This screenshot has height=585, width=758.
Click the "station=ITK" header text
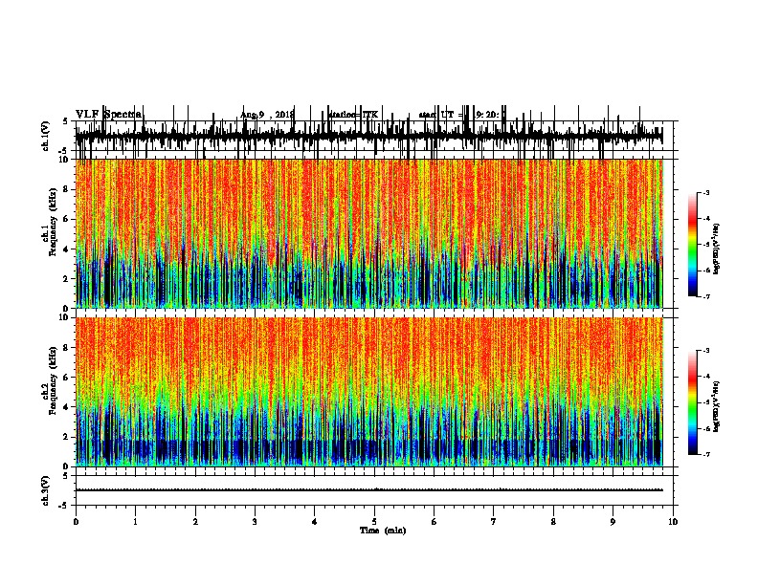click(x=353, y=115)
